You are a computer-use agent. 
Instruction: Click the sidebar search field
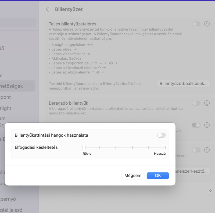click(x=16, y=23)
